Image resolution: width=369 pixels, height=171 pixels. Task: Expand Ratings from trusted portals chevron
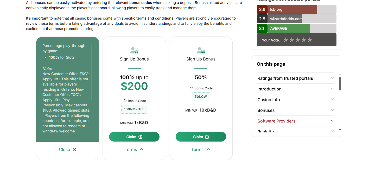332,78
